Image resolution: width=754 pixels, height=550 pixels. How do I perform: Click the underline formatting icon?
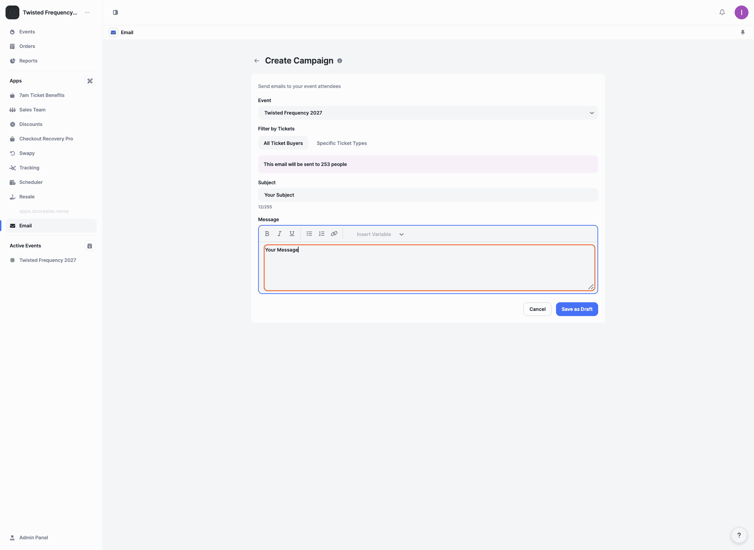click(x=292, y=234)
